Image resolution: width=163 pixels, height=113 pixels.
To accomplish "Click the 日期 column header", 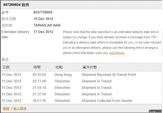I will [x=6, y=67].
